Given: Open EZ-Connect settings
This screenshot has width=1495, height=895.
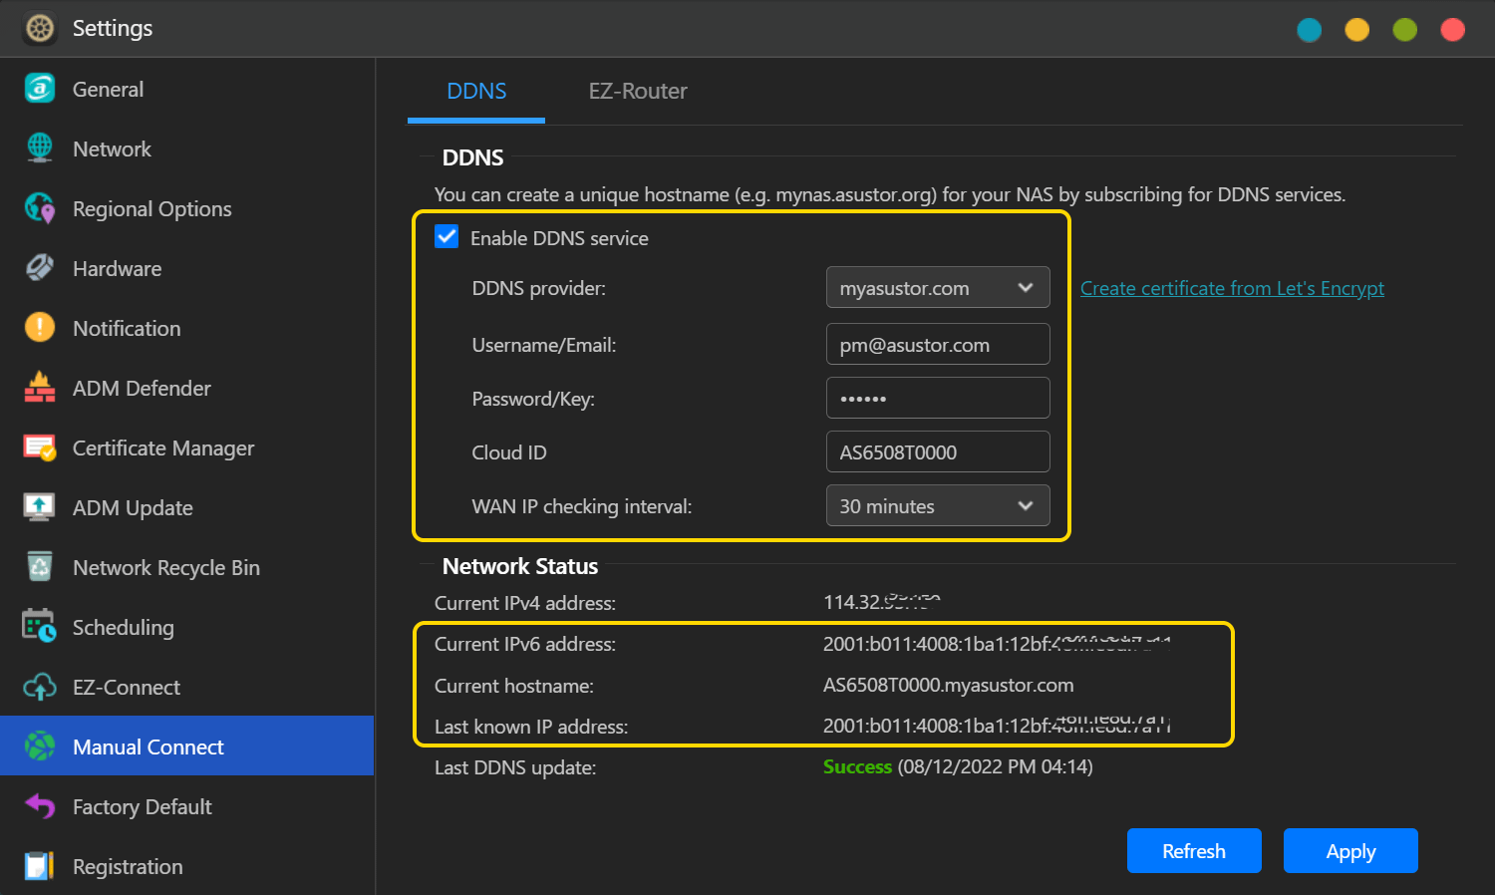Looking at the screenshot, I should [187, 687].
